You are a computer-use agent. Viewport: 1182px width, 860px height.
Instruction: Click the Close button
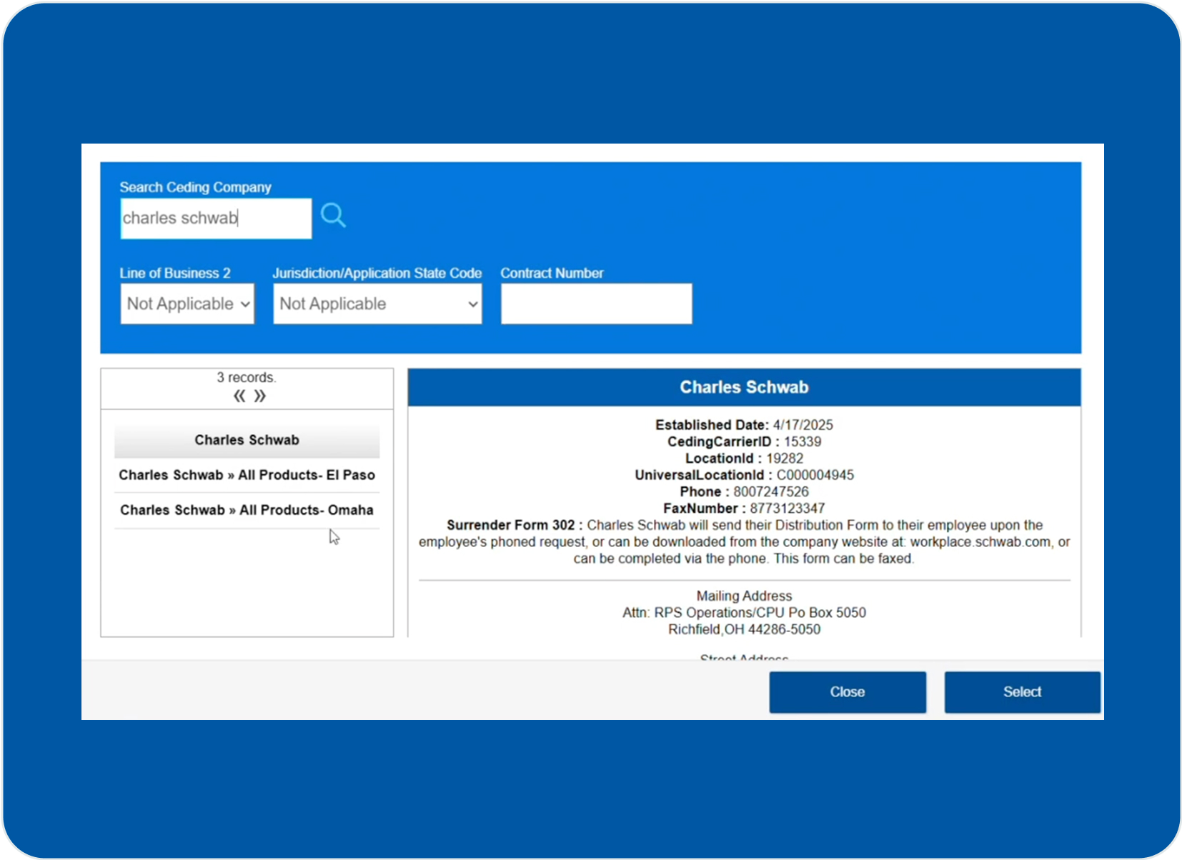pyautogui.click(x=848, y=692)
